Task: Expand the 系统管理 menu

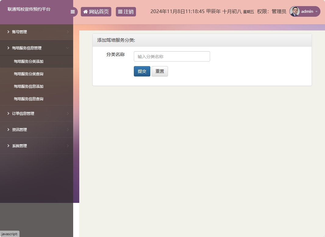Action: tap(37, 146)
